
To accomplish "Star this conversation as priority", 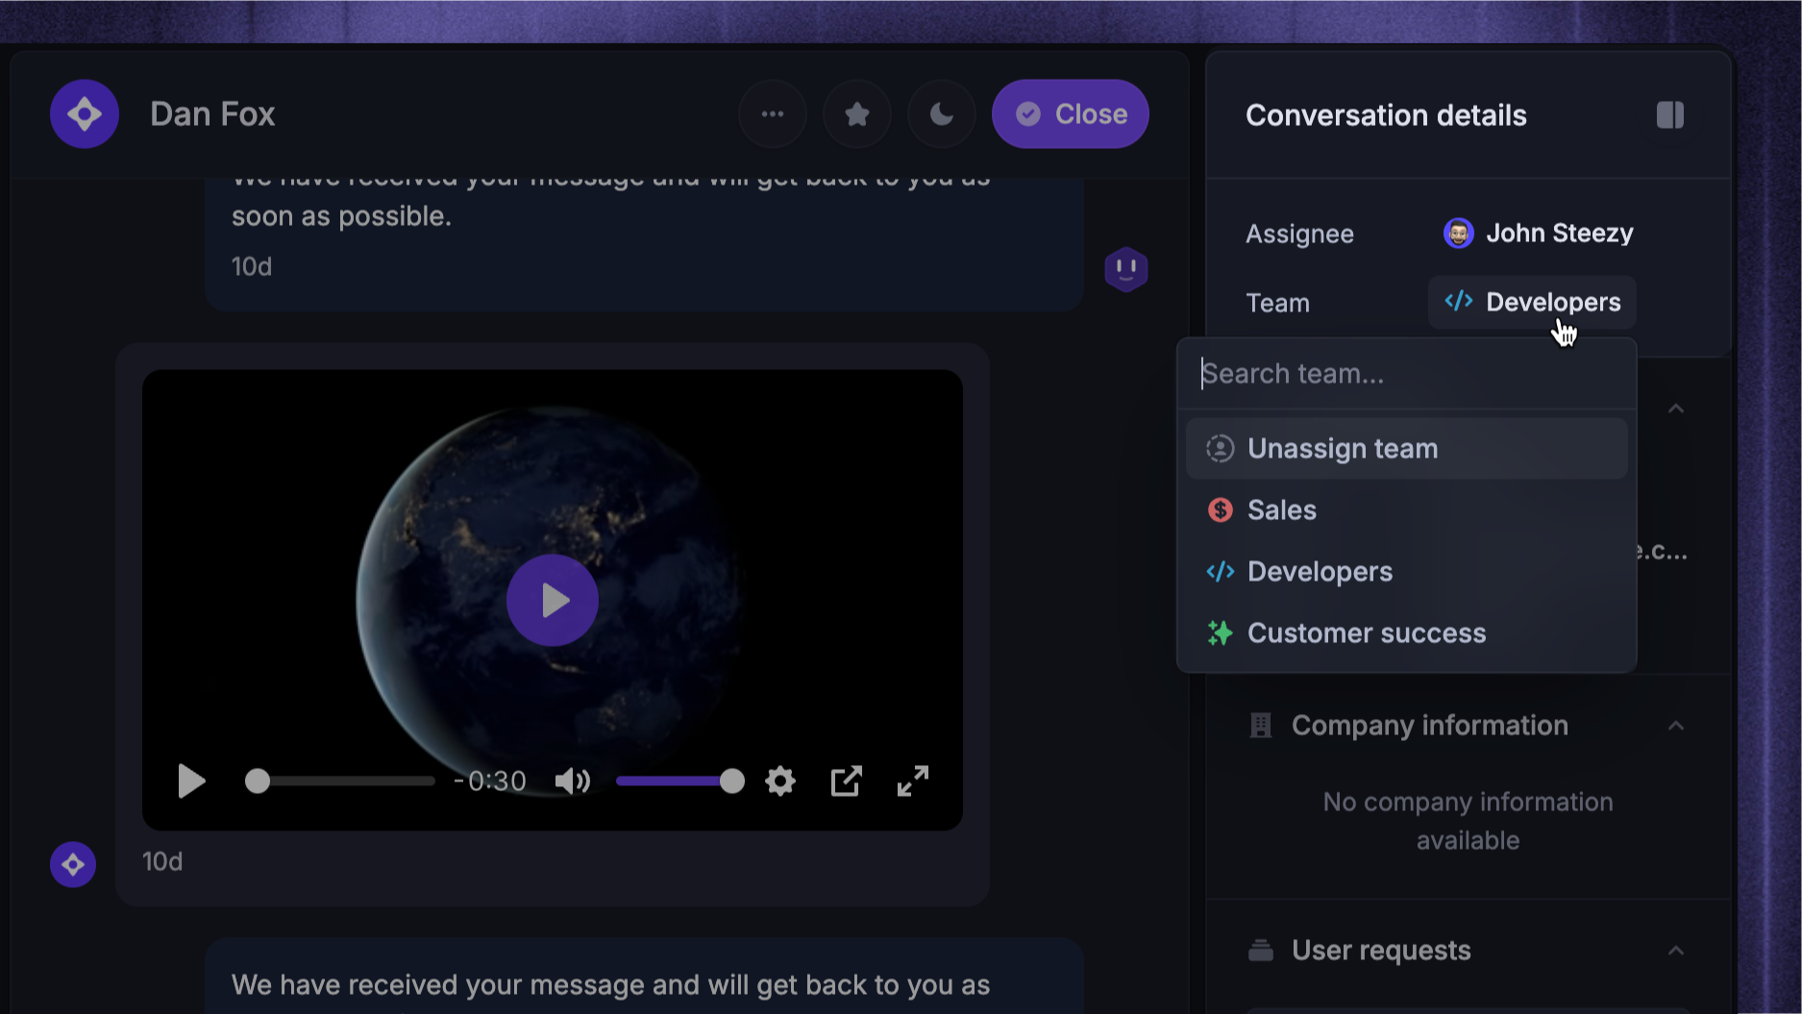I will click(x=856, y=114).
